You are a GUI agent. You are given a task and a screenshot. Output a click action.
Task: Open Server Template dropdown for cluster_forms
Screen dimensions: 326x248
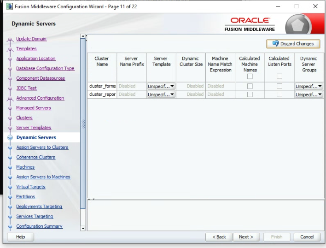[x=161, y=86]
